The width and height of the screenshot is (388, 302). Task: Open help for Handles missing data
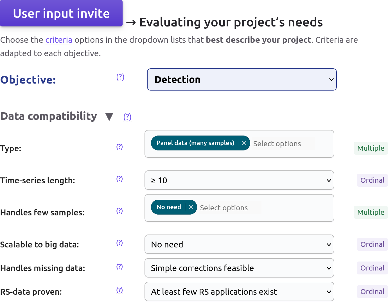119,267
